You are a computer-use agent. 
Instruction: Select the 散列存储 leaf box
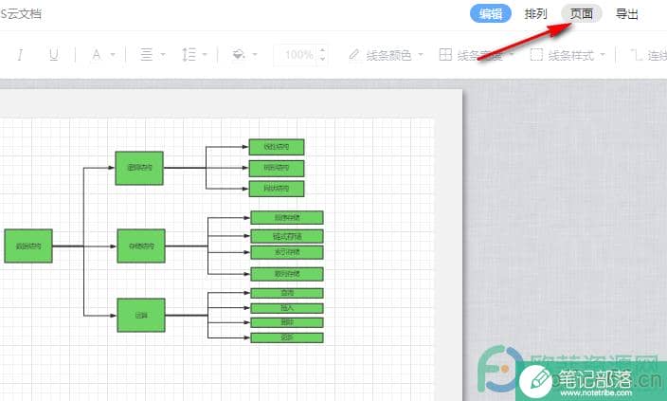287,274
